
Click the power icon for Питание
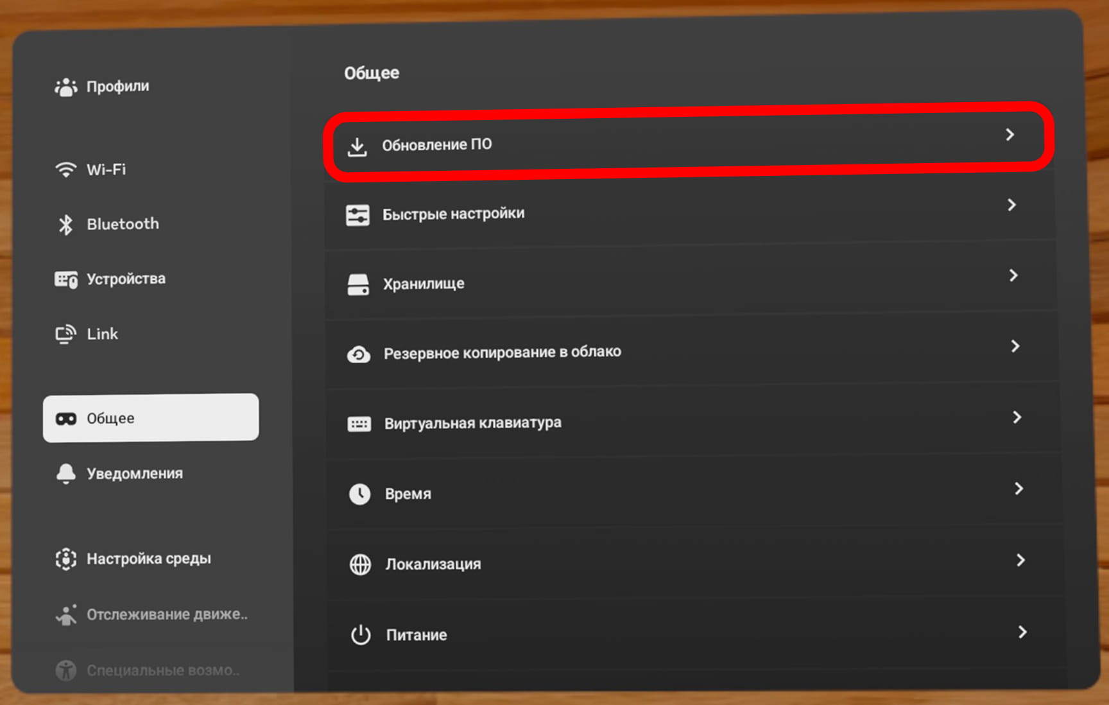point(361,635)
